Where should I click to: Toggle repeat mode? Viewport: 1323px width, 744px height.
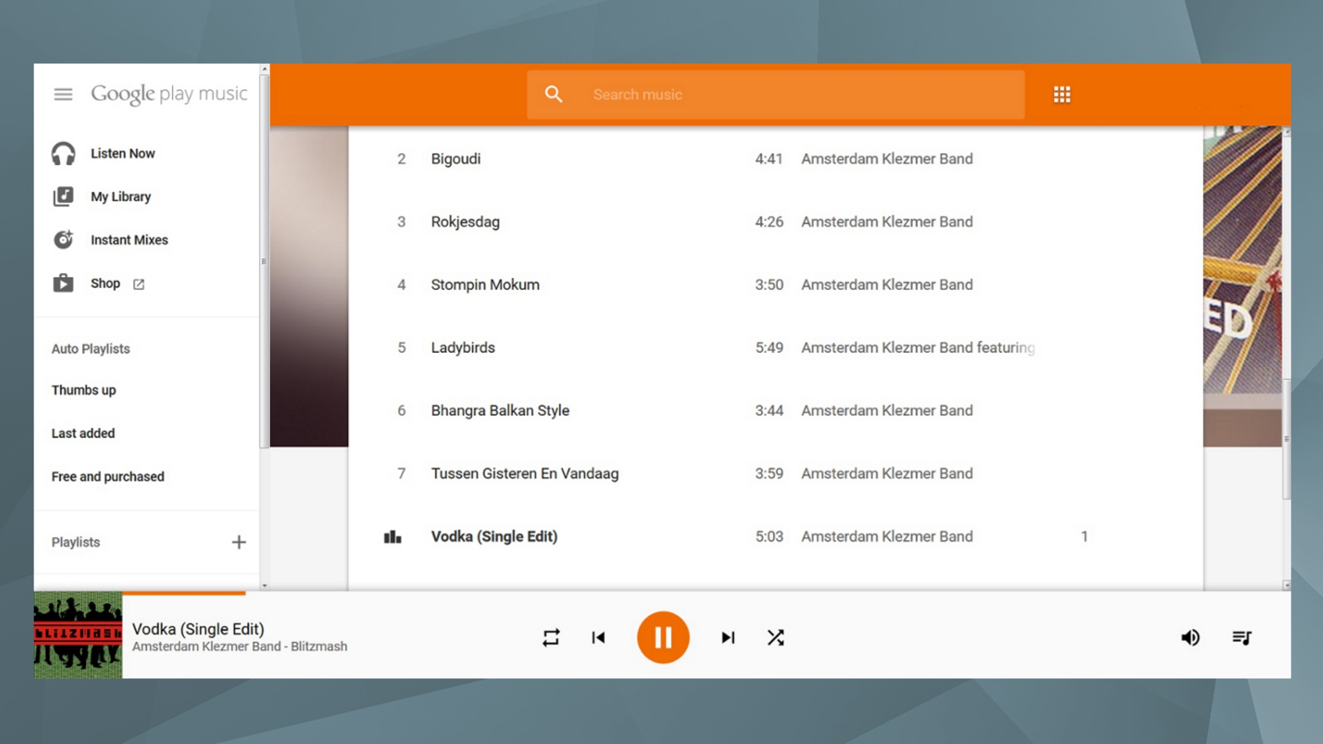[551, 638]
